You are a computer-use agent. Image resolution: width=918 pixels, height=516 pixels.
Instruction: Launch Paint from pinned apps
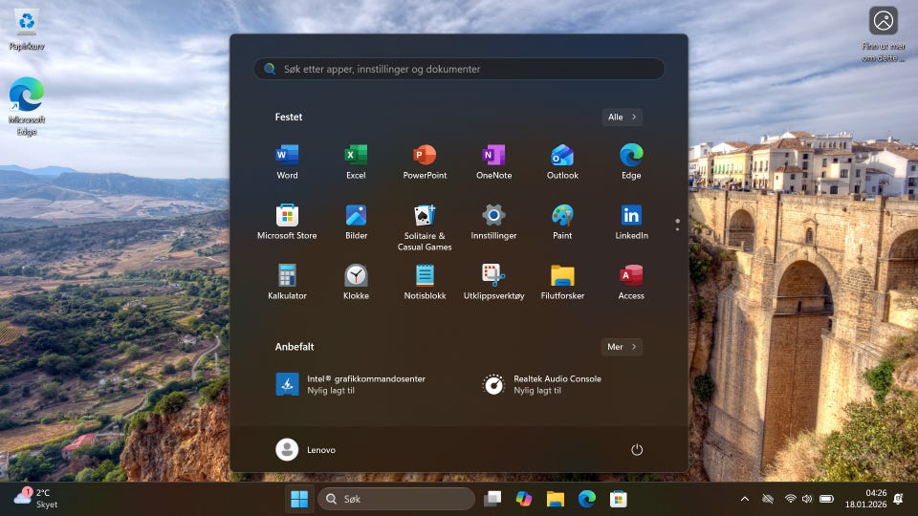point(562,223)
